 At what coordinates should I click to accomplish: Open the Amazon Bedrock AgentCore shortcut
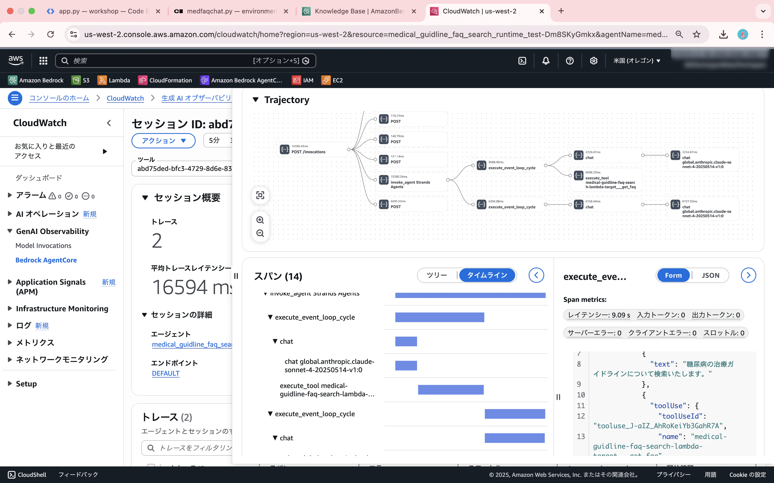click(241, 80)
